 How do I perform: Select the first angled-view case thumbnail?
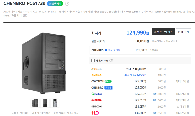35,103
